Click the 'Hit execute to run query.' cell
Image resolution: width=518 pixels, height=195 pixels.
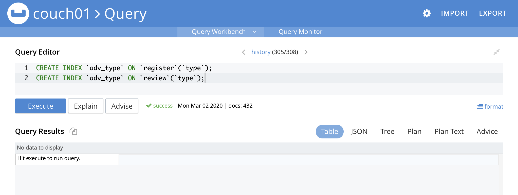[67, 160]
